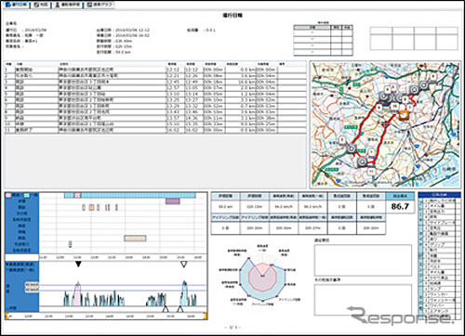The height and width of the screenshot is (336, 465).
Task: Click map waypoint marker numbered 11
Action: [x=371, y=171]
